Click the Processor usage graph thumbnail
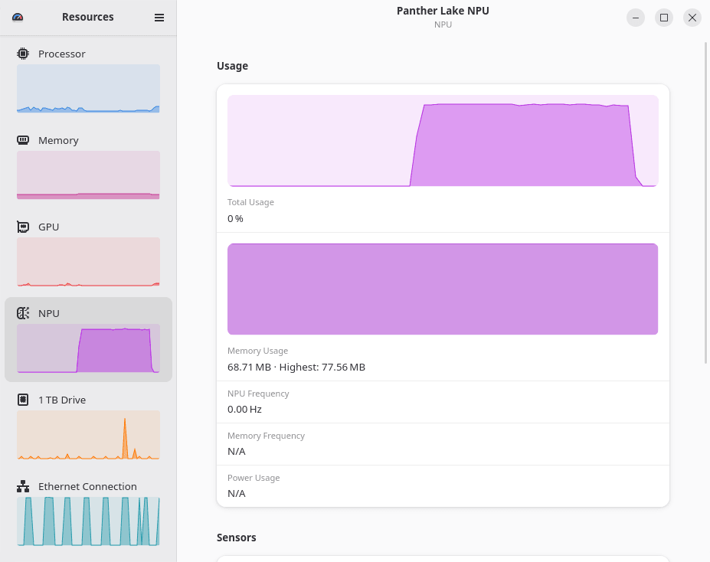The height and width of the screenshot is (562, 710). 88,88
